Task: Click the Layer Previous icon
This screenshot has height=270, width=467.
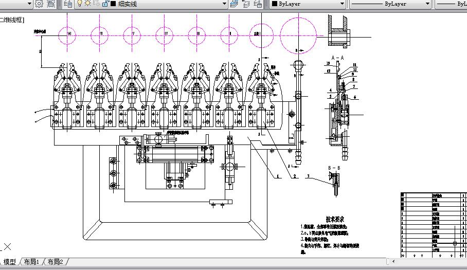Action: pyautogui.click(x=246, y=4)
